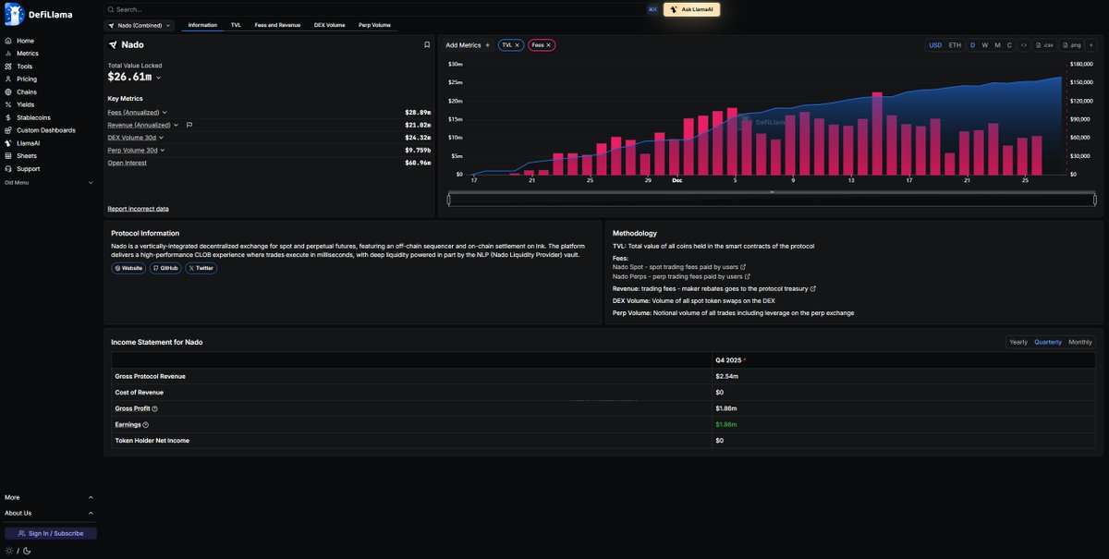Viewport: 1109px width, 559px height.
Task: Open the embed chart code icon
Action: [x=1024, y=44]
